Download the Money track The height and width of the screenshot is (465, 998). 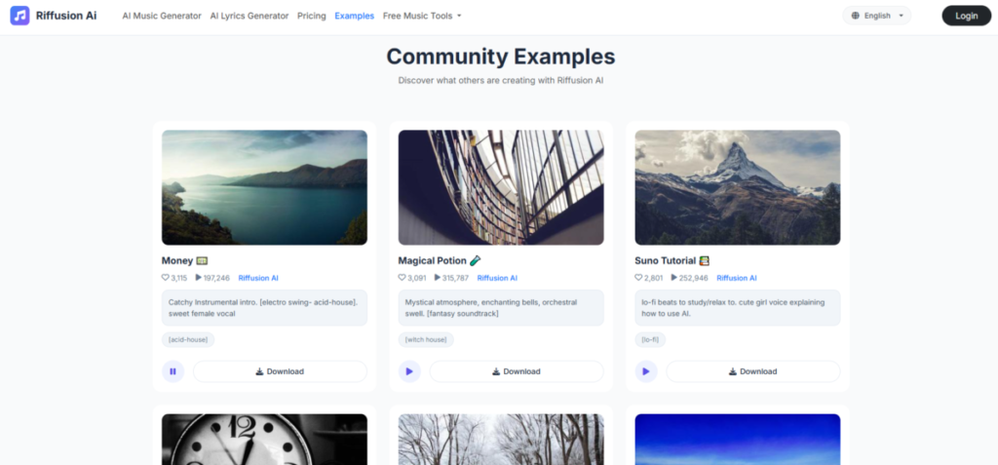click(280, 371)
